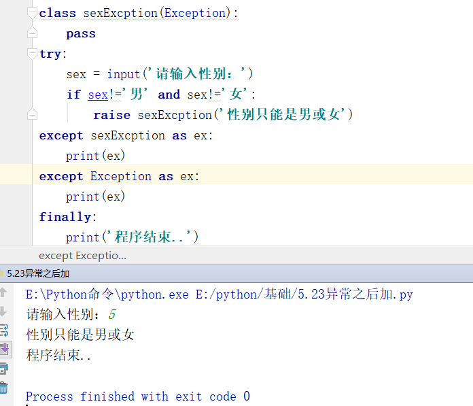This screenshot has width=473, height=406.
Task: Click the 'and' keyword in the if condition
Action: click(x=169, y=95)
